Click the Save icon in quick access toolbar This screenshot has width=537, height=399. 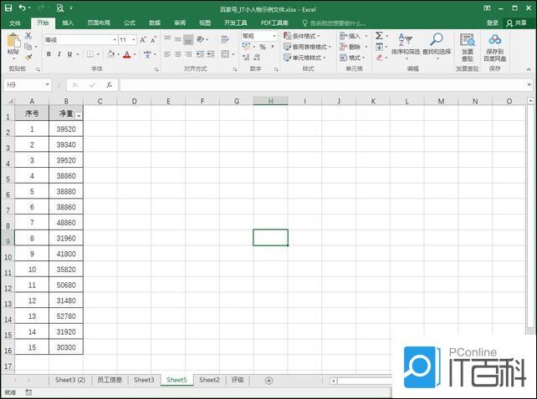pos(8,8)
